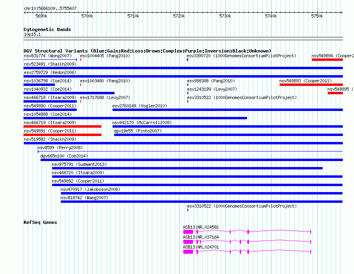This screenshot has height=274, width=354.
Task: Open variant dgv665n100 (Coe2014)
Action: pyautogui.click(x=64, y=156)
